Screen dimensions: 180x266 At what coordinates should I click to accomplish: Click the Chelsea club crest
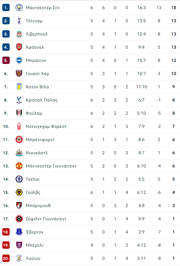point(19,179)
